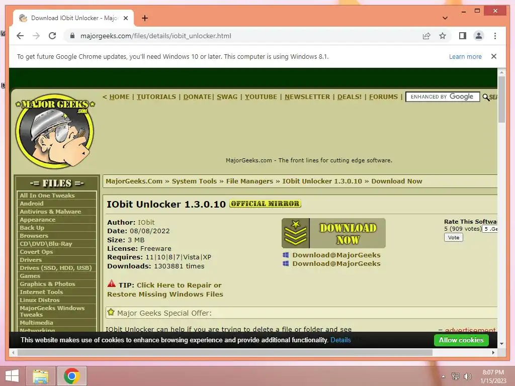This screenshot has height=386, width=515.
Task: Dismiss the Chrome update notification bar
Action: click(494, 56)
